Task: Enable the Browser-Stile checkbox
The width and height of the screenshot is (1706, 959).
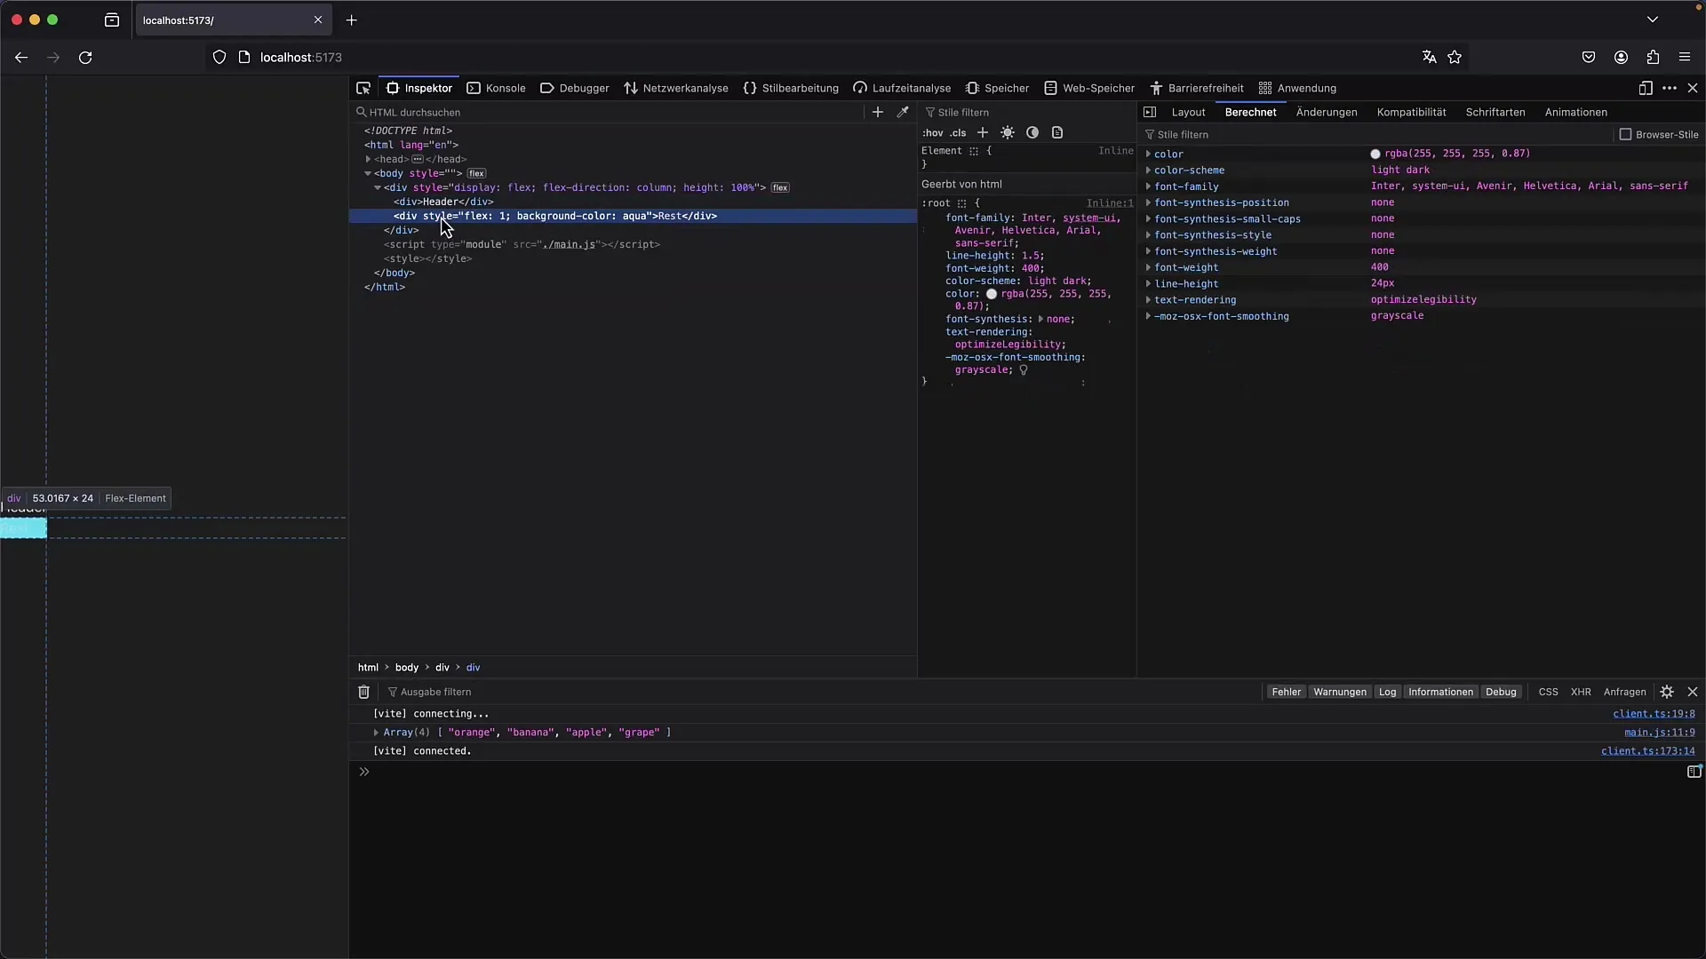Action: [1625, 134]
